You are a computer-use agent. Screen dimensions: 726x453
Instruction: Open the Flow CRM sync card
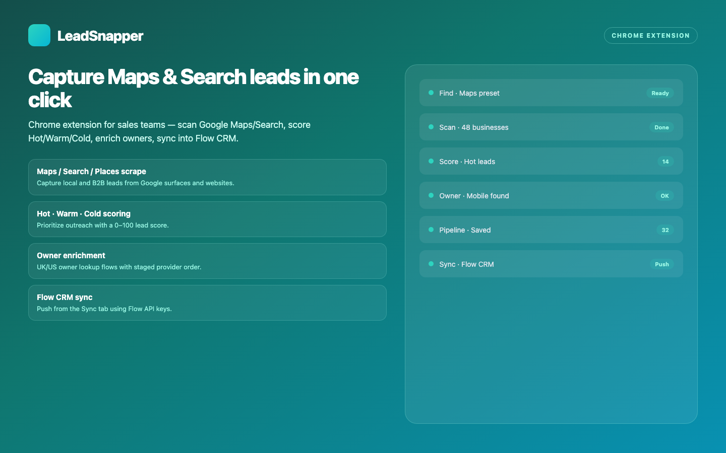pos(207,303)
